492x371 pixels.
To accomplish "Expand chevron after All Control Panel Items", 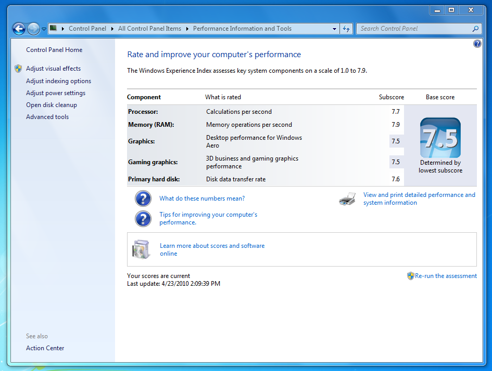I will click(187, 29).
